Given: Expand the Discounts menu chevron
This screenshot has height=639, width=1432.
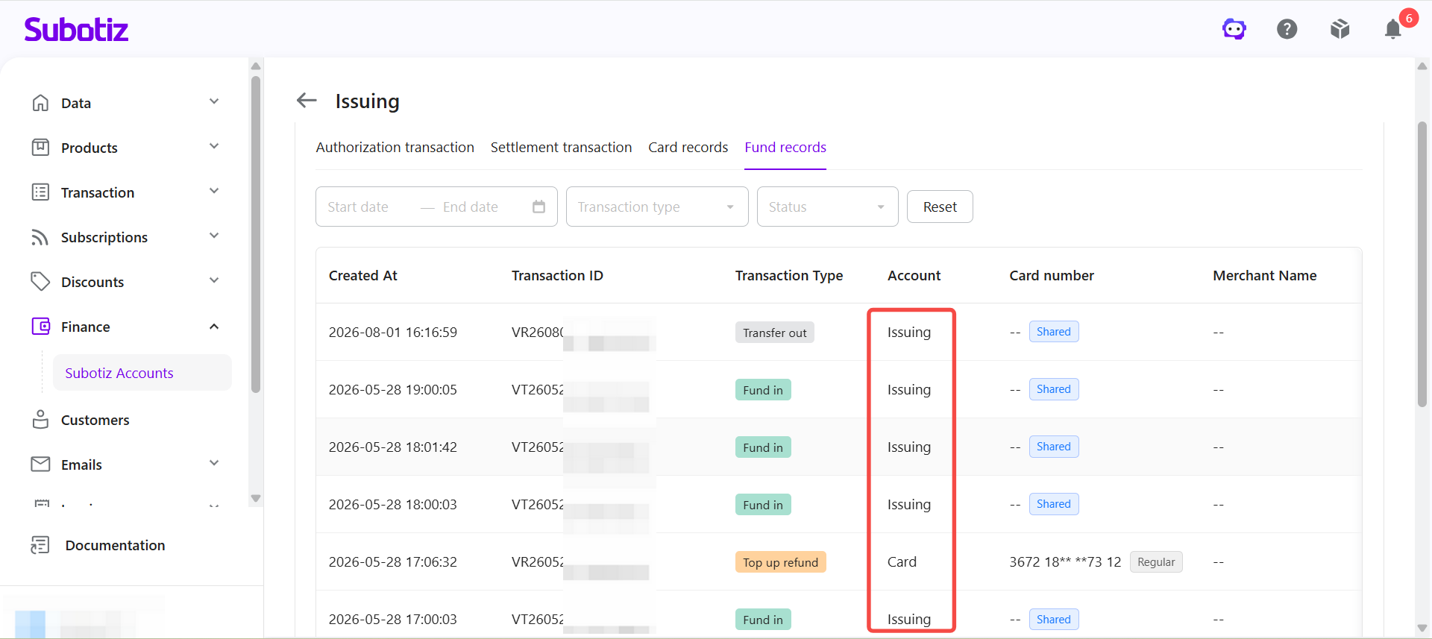Looking at the screenshot, I should (x=214, y=281).
